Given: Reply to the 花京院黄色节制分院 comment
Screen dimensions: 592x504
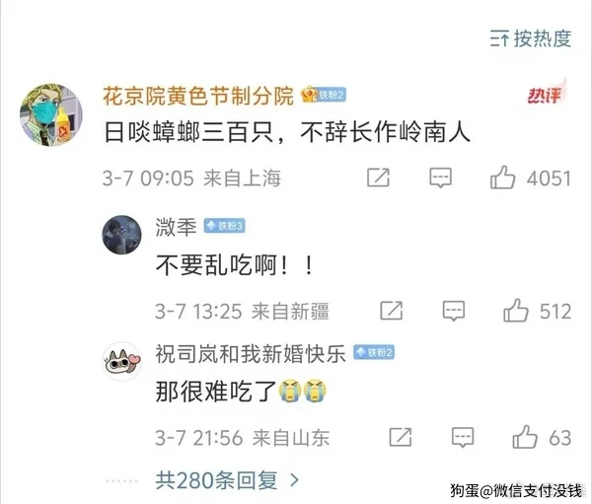Looking at the screenshot, I should (441, 178).
